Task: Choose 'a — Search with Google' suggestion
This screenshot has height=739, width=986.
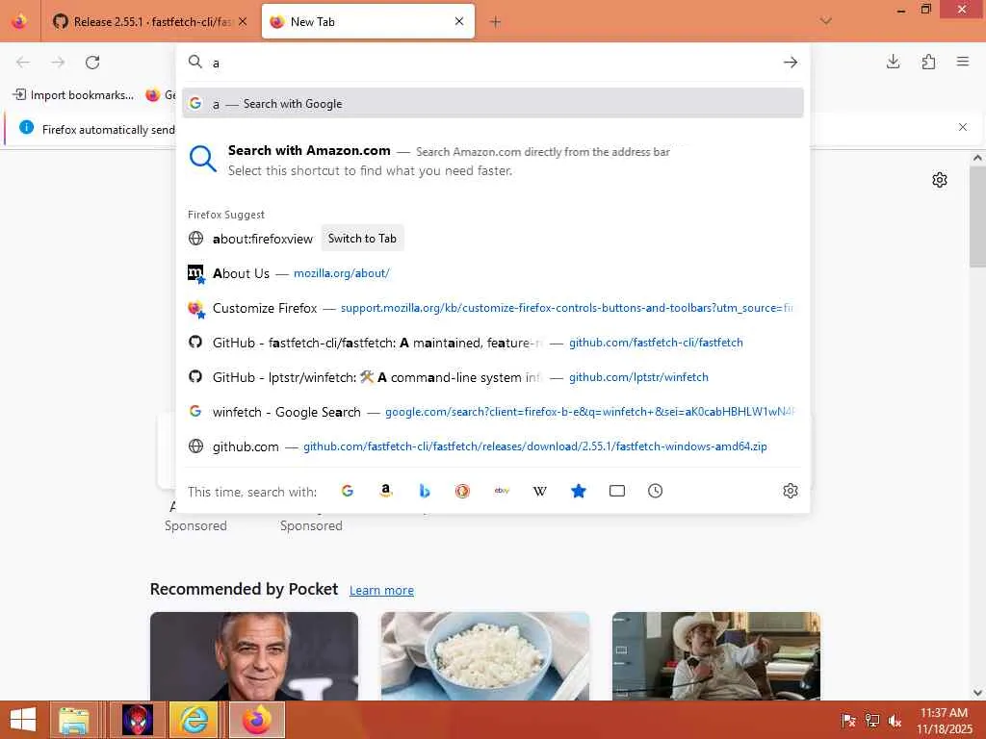Action: pos(493,104)
